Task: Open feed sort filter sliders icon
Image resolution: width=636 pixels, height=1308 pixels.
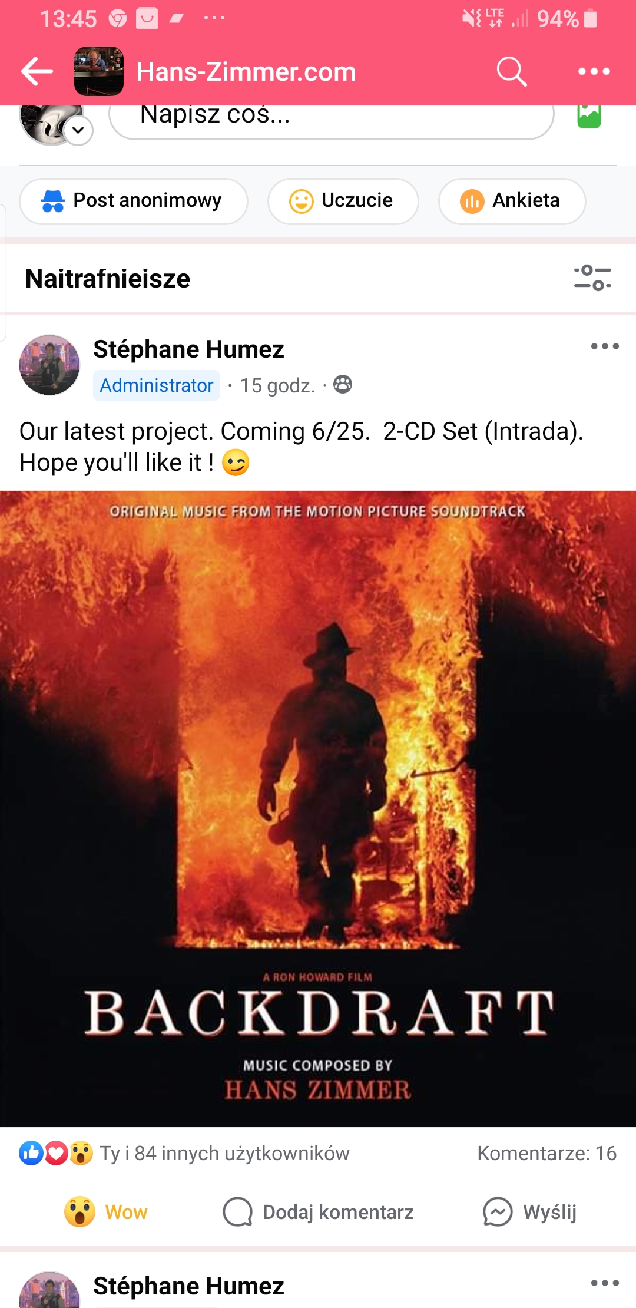Action: (x=592, y=278)
